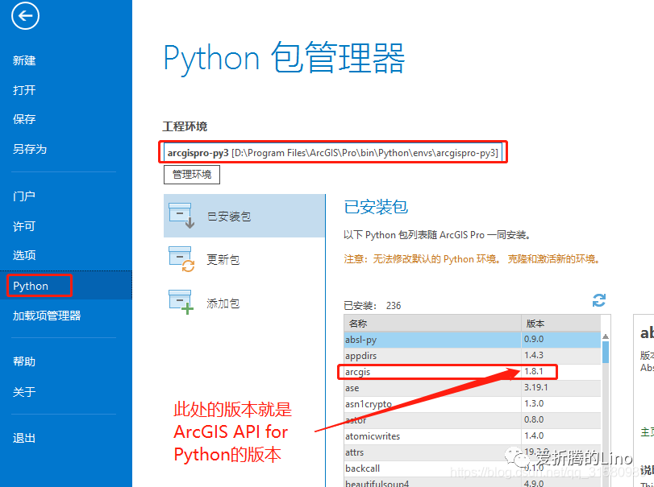This screenshot has width=654, height=487.
Task: Open the 帮助 page
Action: pos(24,361)
